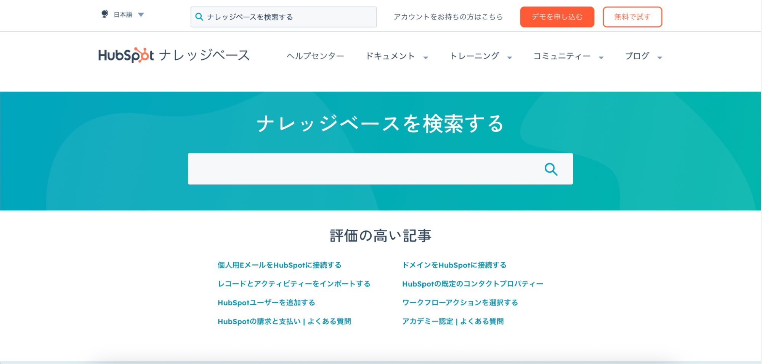Expand the トレーニング dropdown arrow
The width and height of the screenshot is (762, 364).
pyautogui.click(x=510, y=57)
